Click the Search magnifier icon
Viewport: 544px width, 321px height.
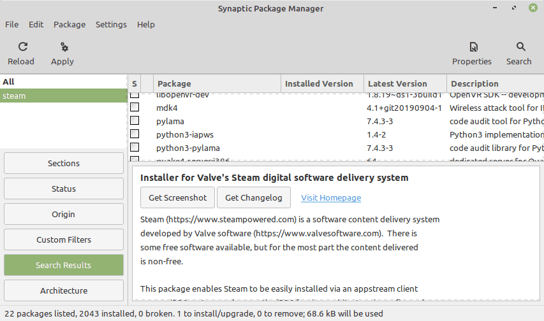tap(521, 46)
